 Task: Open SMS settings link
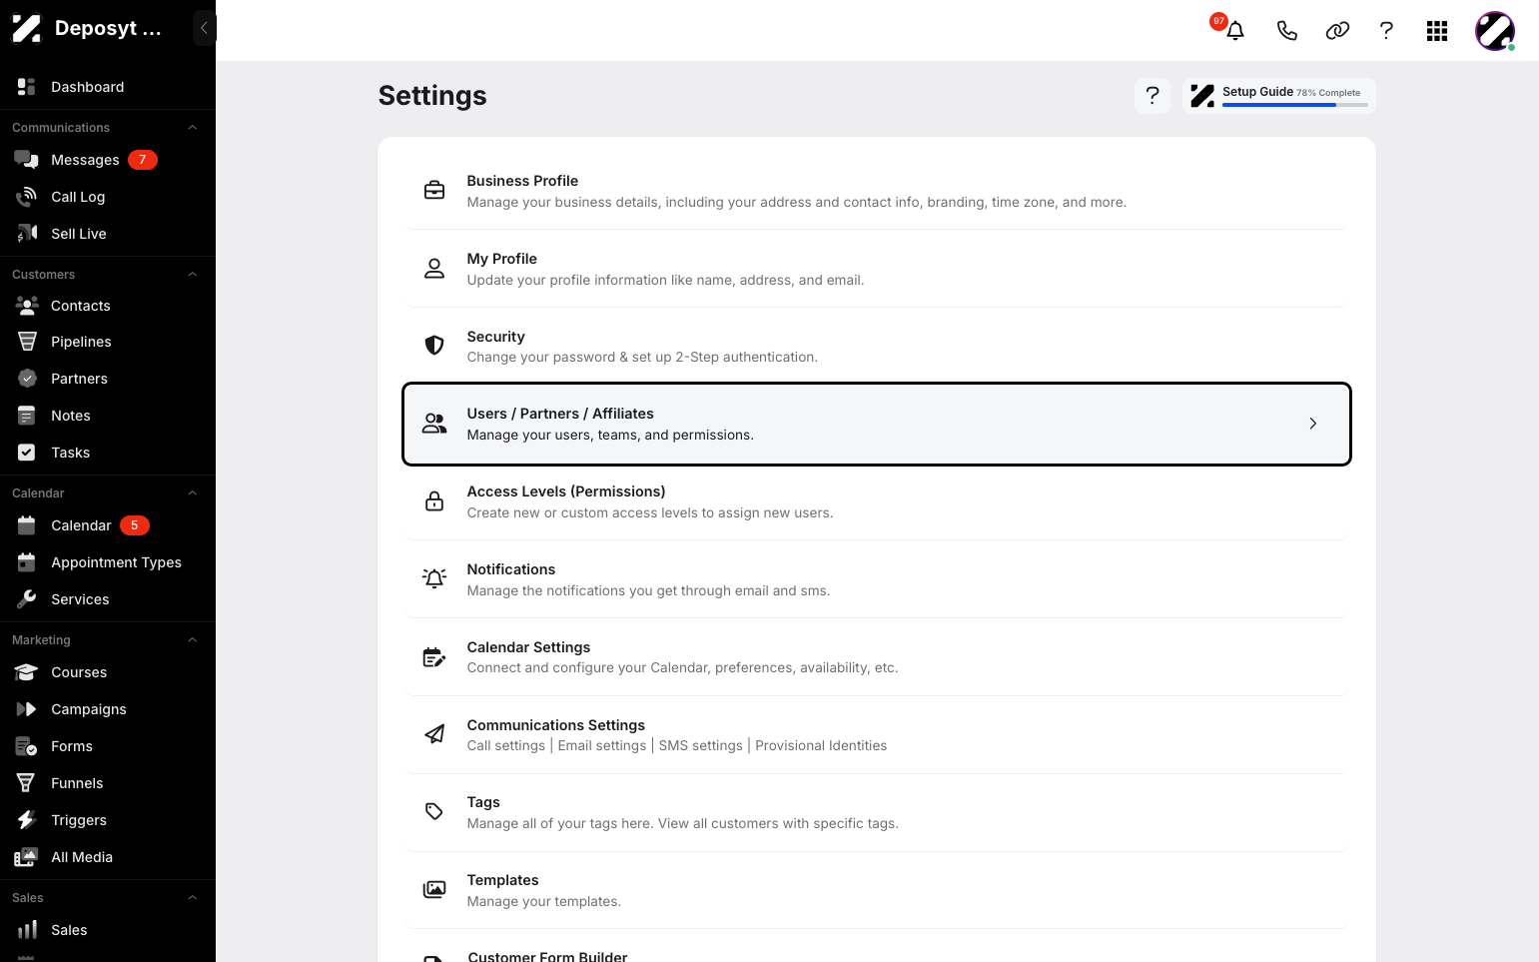click(x=700, y=745)
